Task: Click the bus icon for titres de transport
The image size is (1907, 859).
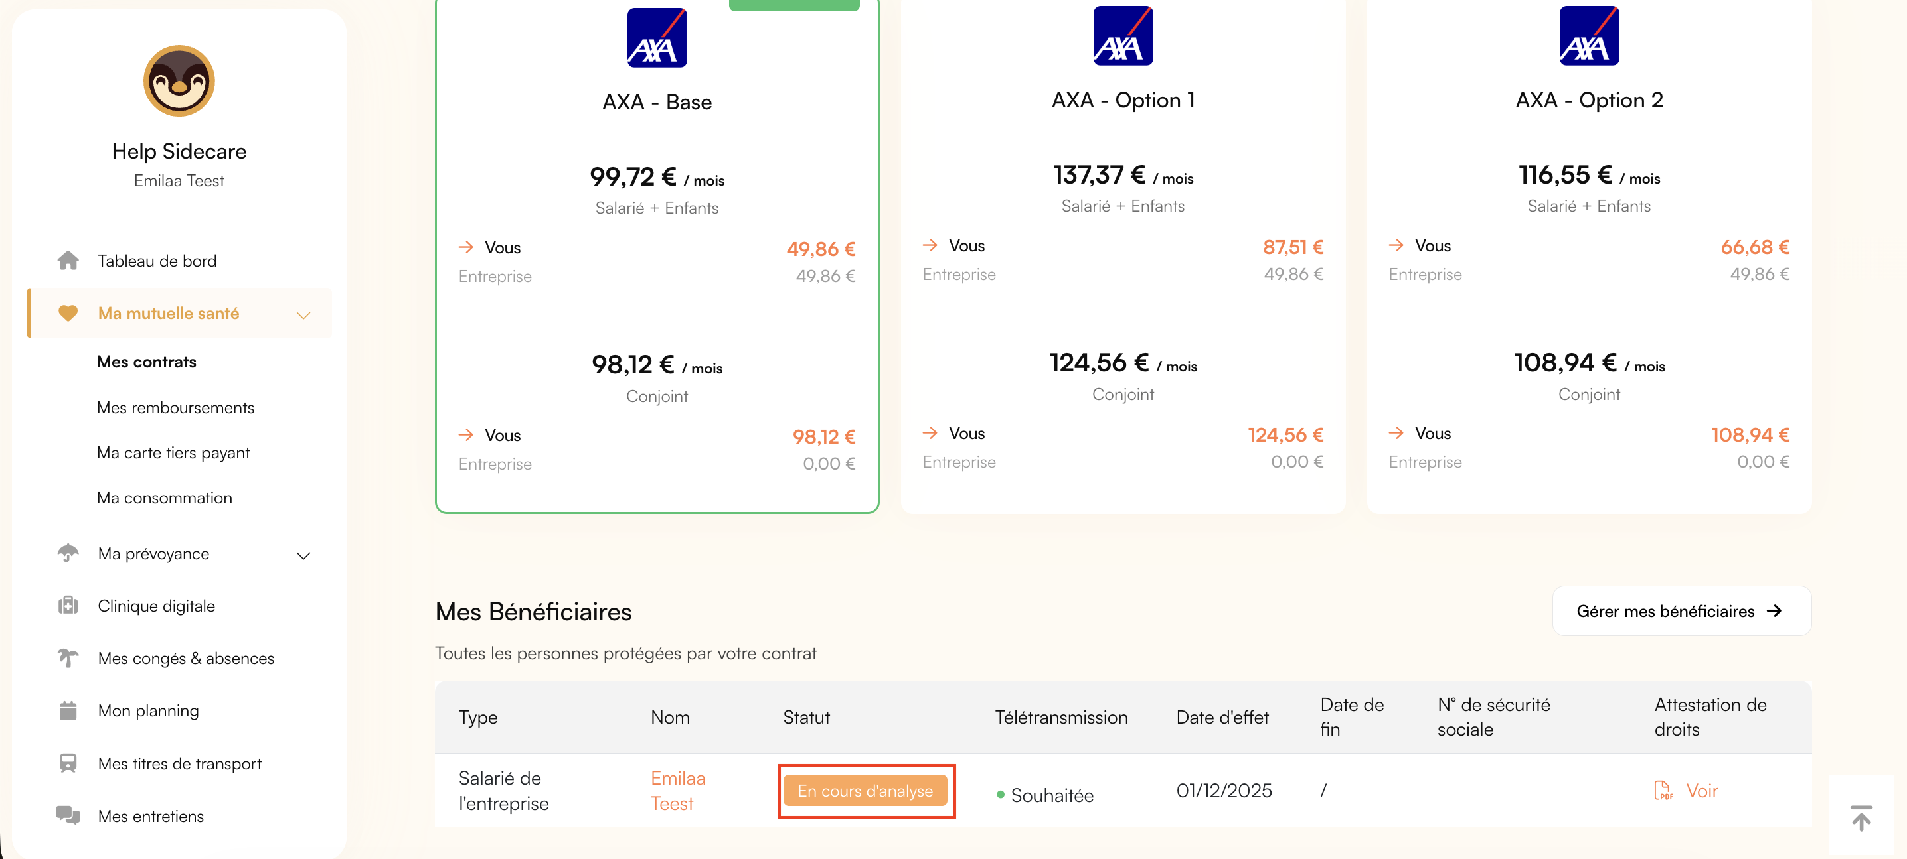Action: coord(68,763)
